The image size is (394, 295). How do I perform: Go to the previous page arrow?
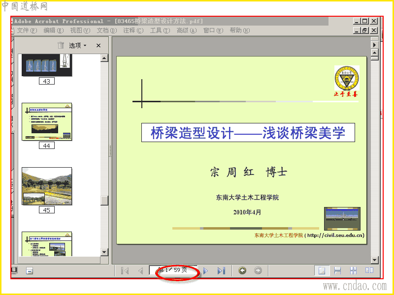coord(141,271)
